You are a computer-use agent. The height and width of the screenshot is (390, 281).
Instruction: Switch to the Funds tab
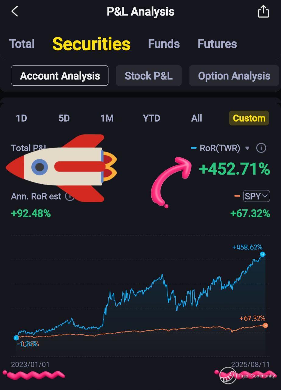tap(164, 44)
